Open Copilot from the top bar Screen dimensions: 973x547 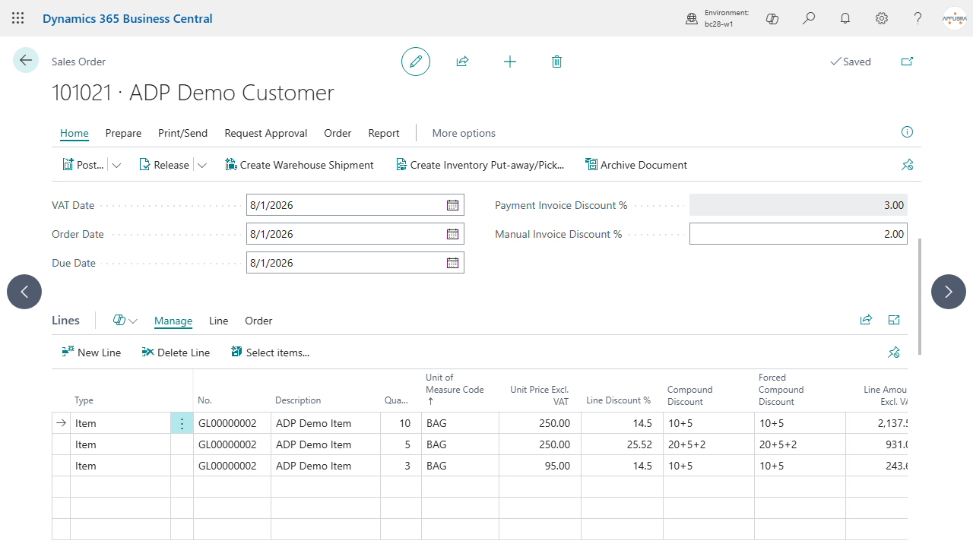tap(772, 18)
